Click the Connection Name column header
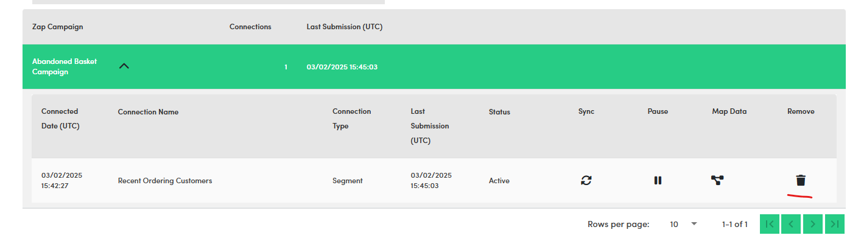Viewport: 861px width, 252px height. pos(148,112)
